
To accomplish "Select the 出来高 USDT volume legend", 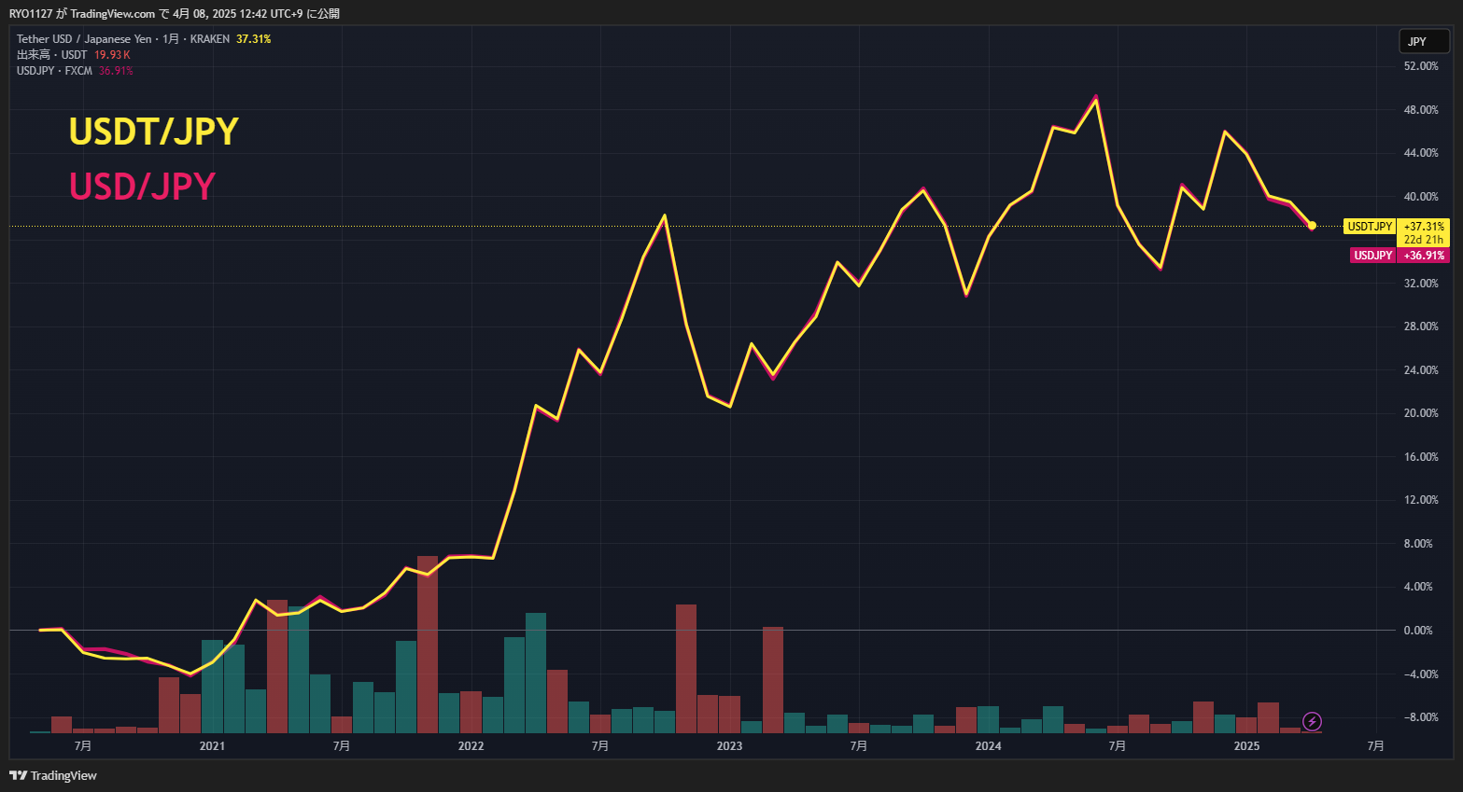I will coord(52,55).
